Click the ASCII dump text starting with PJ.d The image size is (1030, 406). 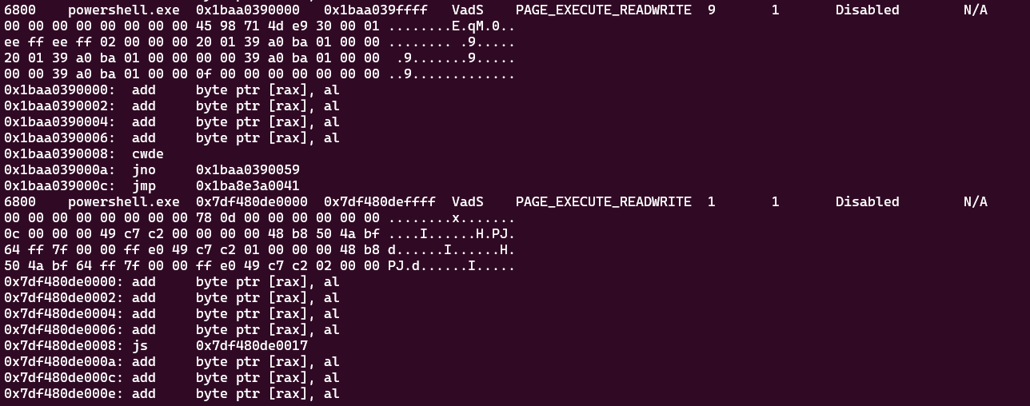(x=452, y=265)
